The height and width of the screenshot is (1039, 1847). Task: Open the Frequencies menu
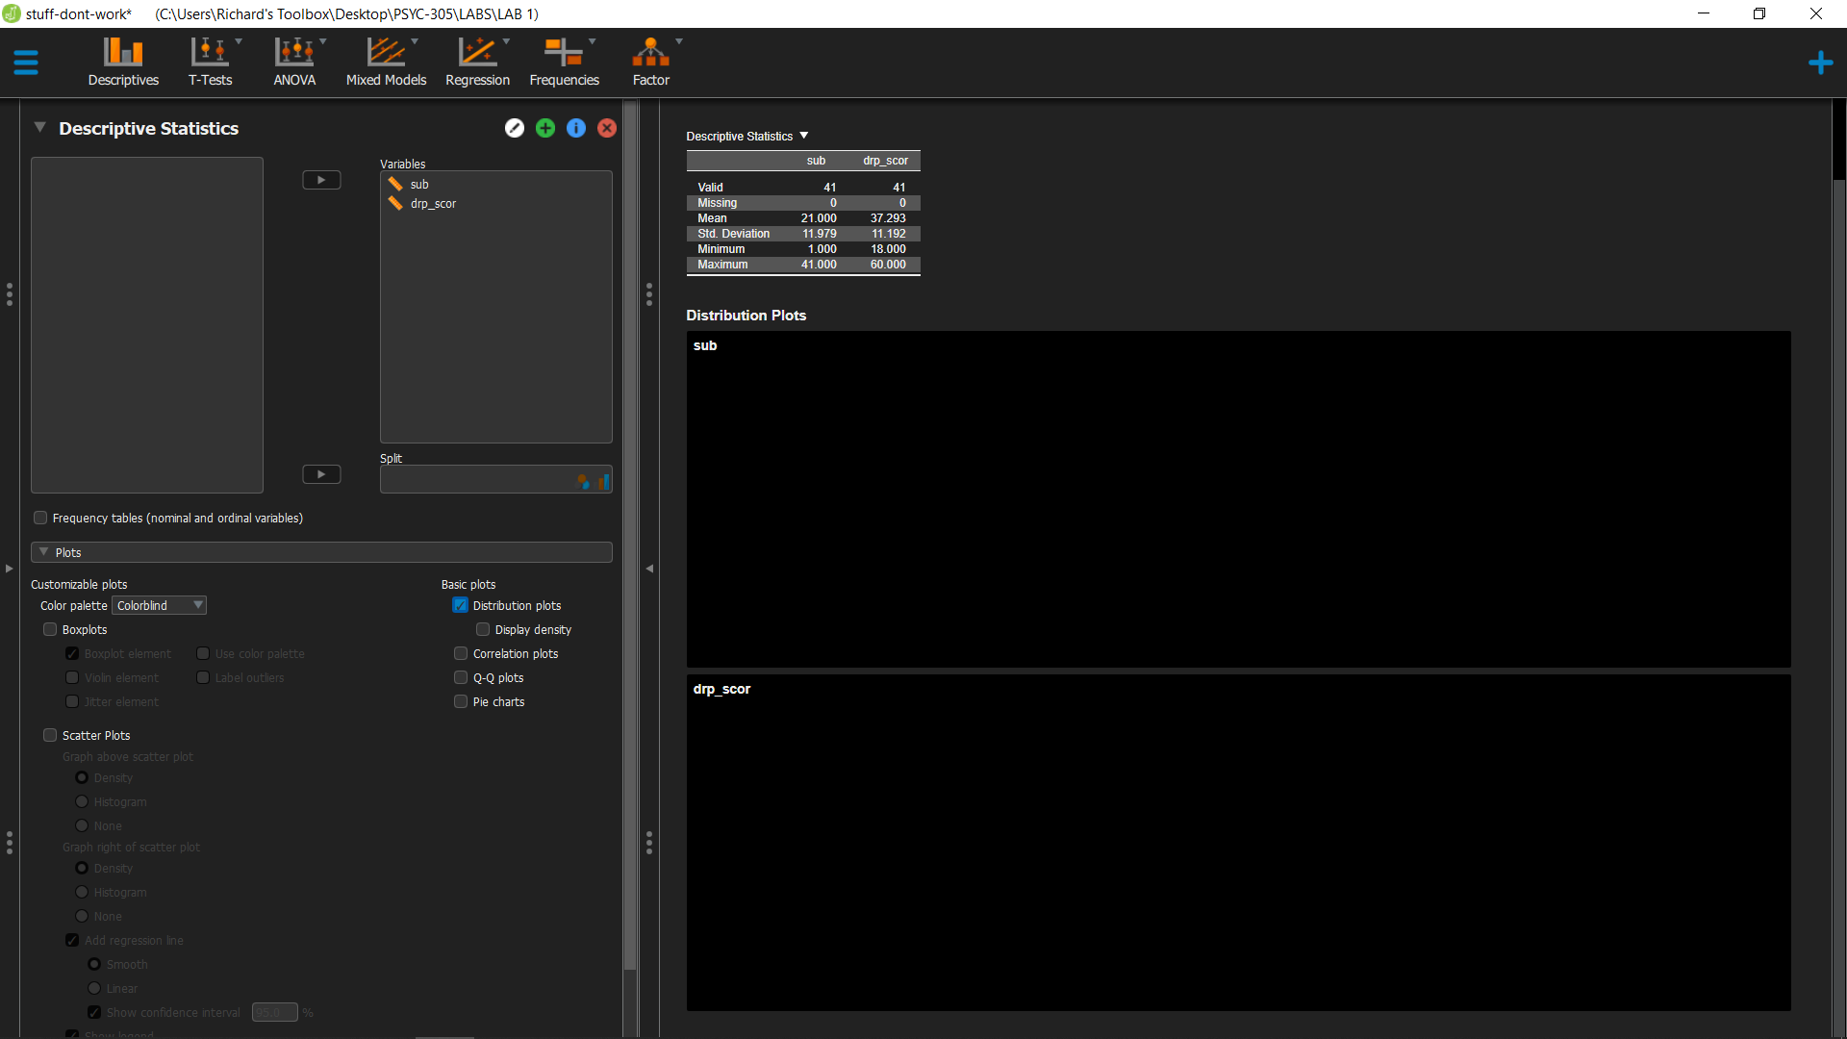point(564,61)
